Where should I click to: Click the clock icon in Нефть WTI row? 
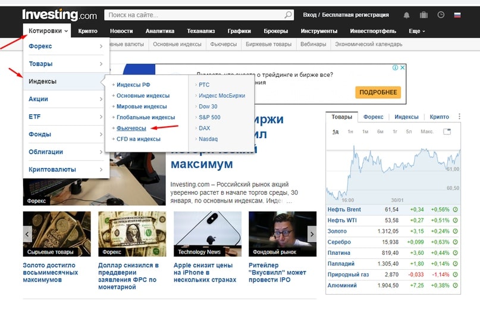(455, 220)
